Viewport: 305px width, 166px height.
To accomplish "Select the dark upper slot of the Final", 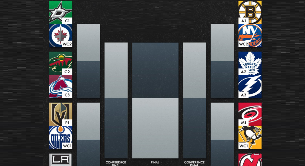I will tap(155, 70).
